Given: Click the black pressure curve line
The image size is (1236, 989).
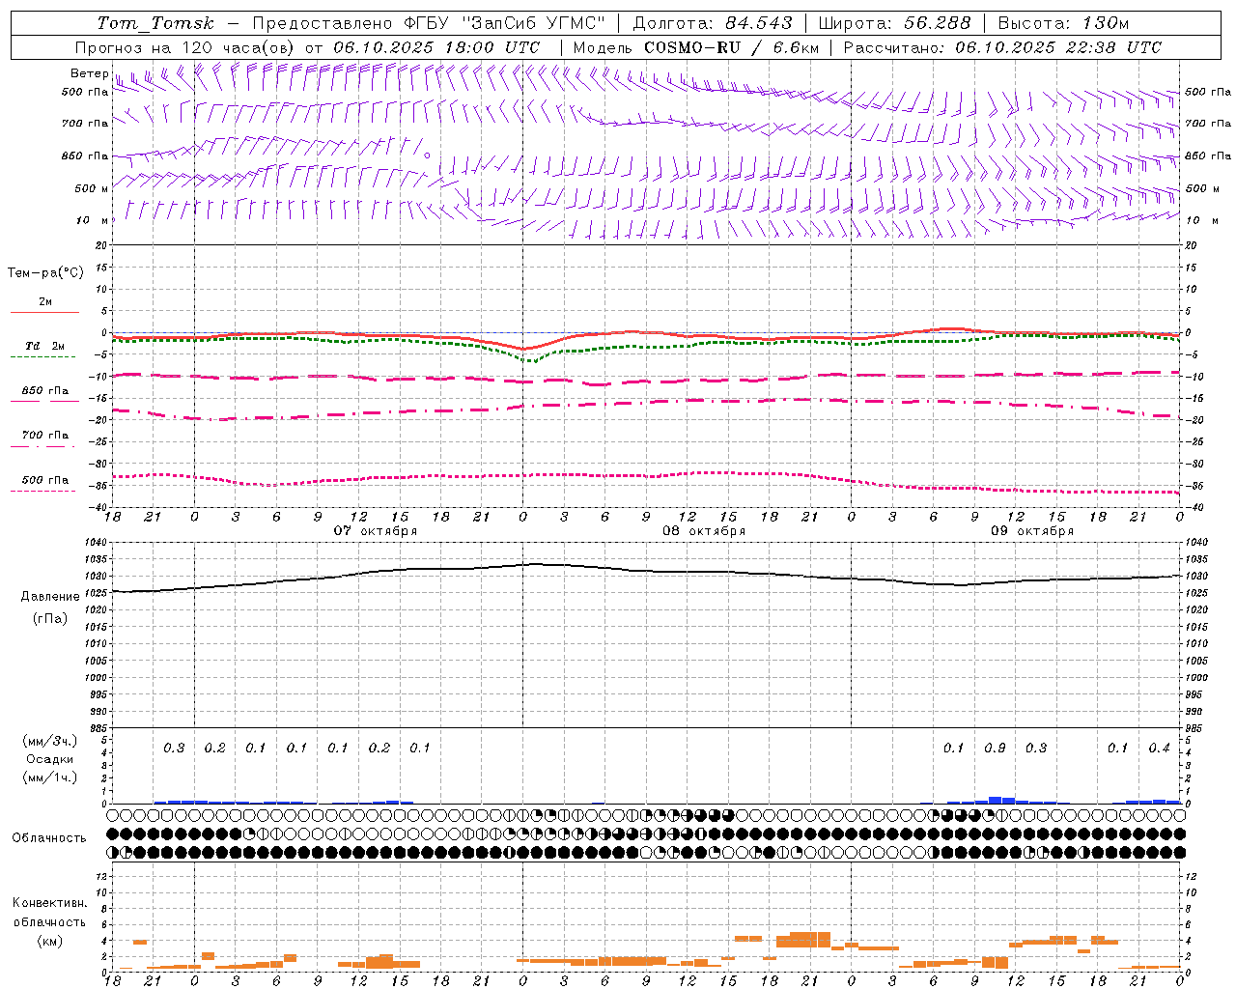Looking at the screenshot, I should tap(645, 572).
